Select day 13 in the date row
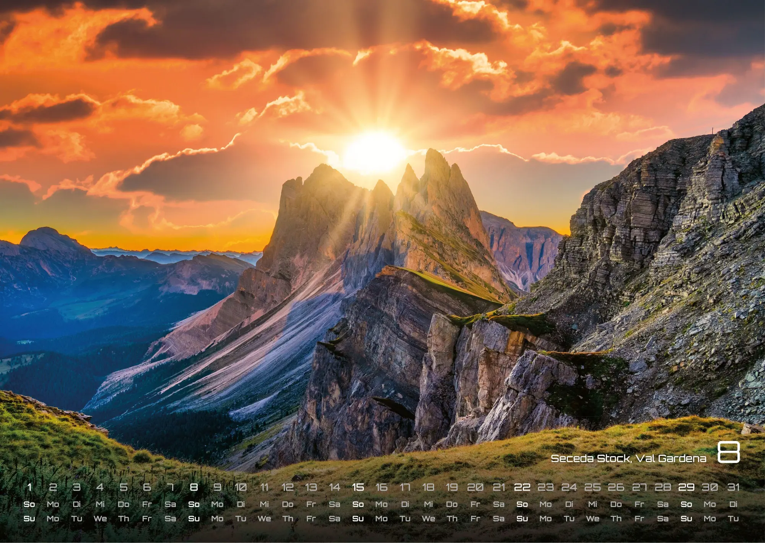This screenshot has height=543, width=765. (x=311, y=487)
